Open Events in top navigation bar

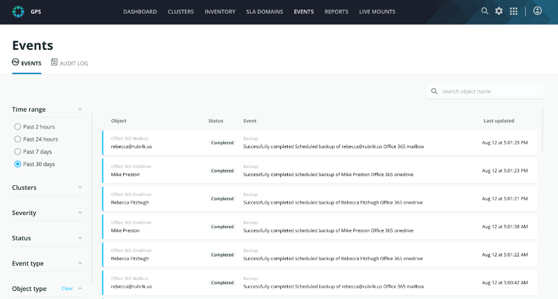tap(304, 12)
